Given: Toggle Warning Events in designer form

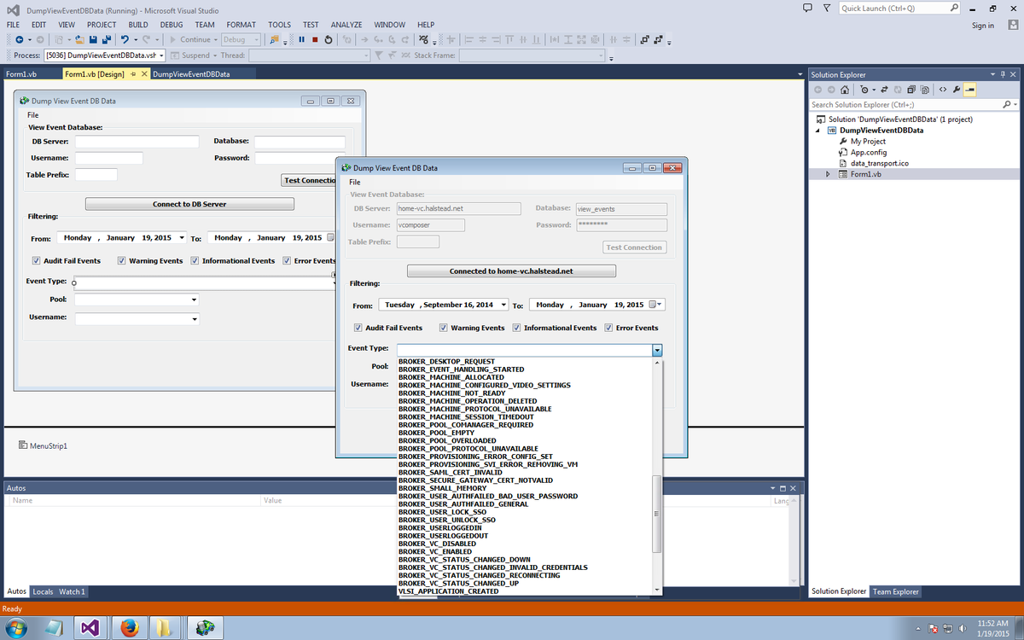Looking at the screenshot, I should [122, 260].
